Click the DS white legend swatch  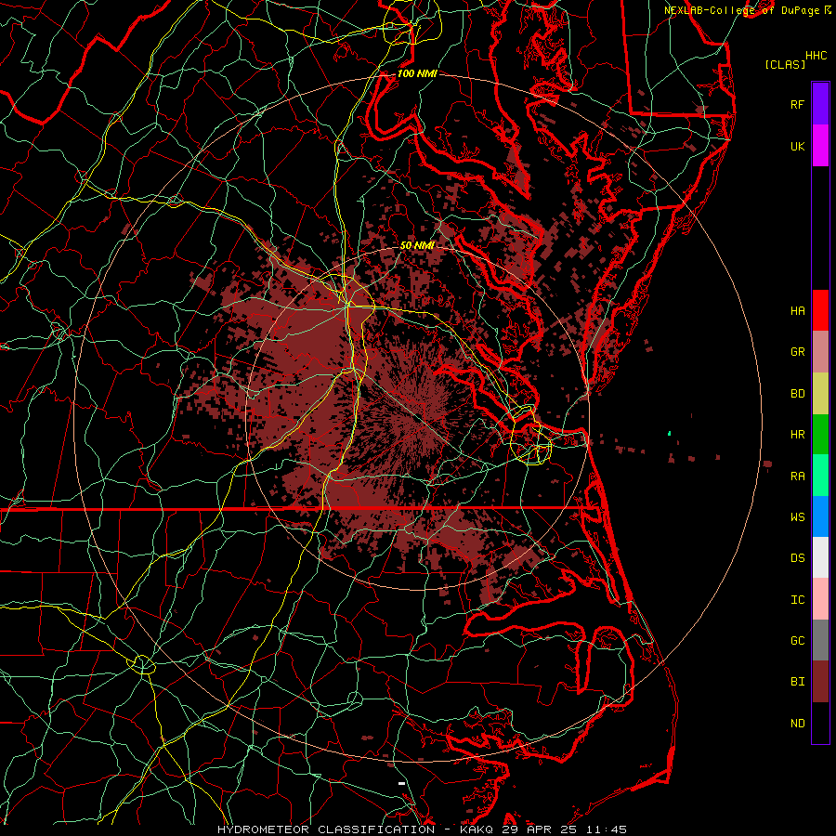click(820, 557)
